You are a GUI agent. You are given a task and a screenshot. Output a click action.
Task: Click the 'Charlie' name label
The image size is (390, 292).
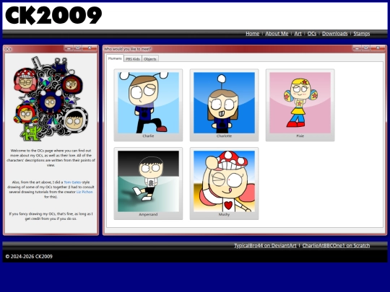pos(148,136)
